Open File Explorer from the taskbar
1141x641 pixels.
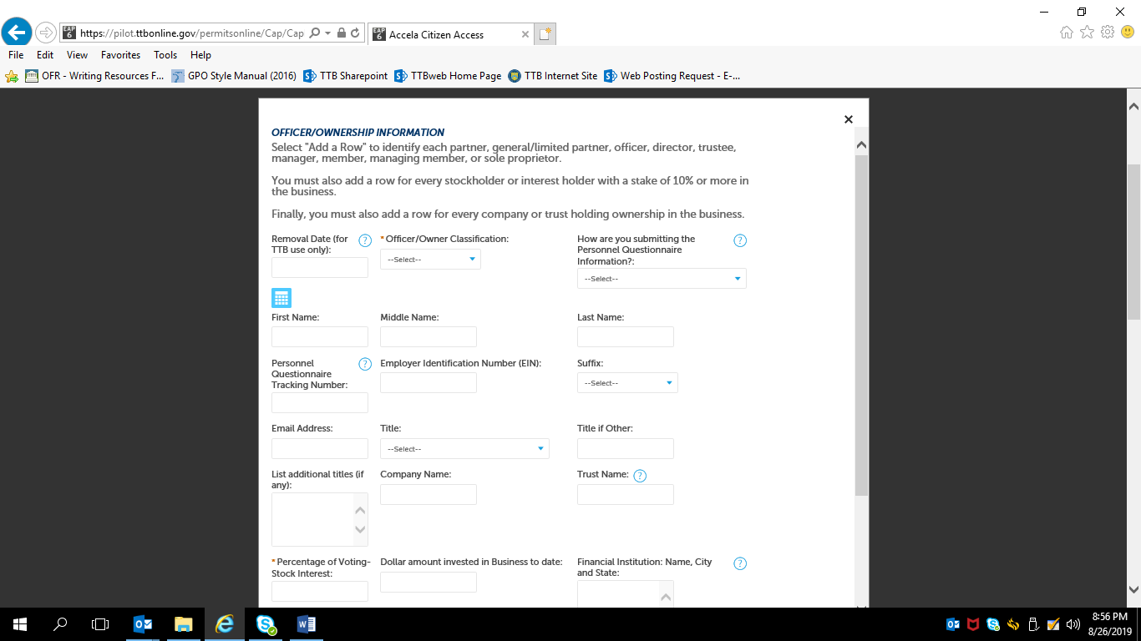pos(184,624)
